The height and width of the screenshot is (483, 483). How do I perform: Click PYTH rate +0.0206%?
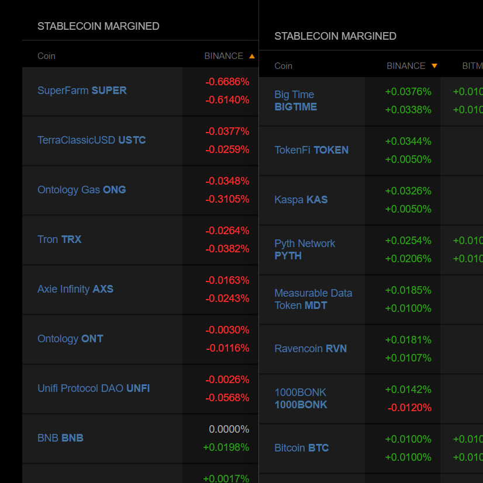(x=408, y=259)
